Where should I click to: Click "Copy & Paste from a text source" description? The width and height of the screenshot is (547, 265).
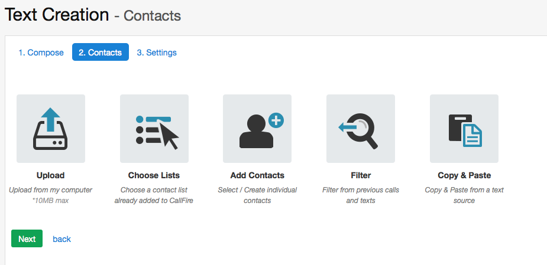click(464, 195)
